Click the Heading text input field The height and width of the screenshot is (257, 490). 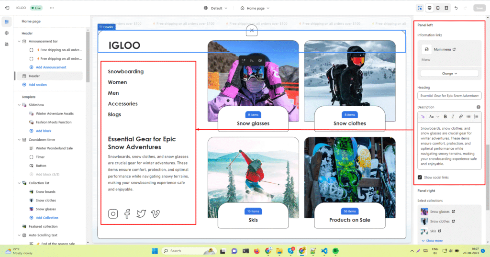click(449, 96)
